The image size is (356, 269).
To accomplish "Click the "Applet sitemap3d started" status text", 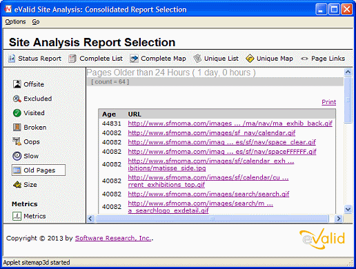I will pos(37,262).
